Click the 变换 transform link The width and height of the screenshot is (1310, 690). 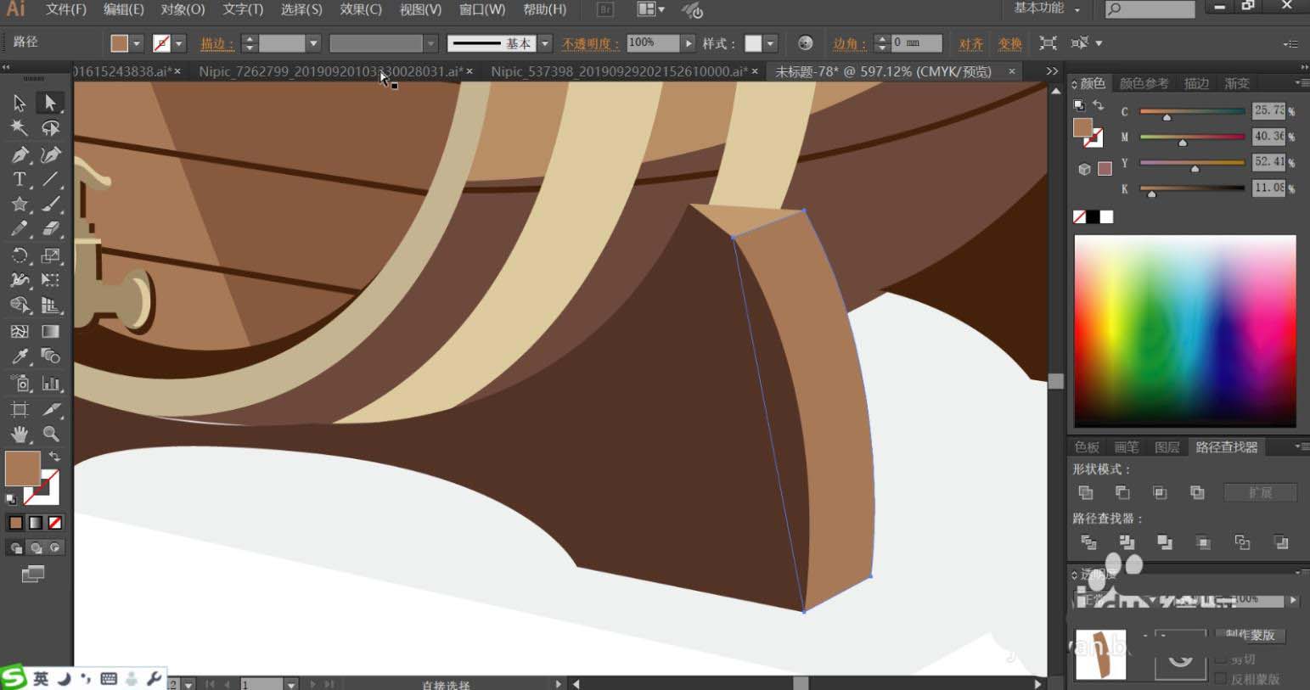click(x=1009, y=44)
